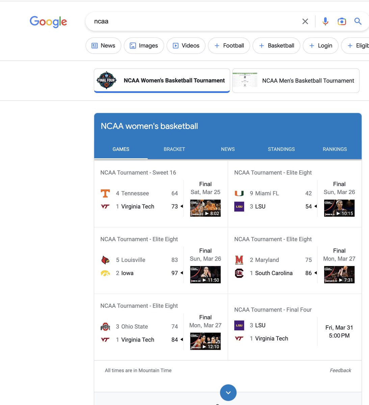
Task: Click the LSU logo in Final Four game
Action: click(239, 325)
